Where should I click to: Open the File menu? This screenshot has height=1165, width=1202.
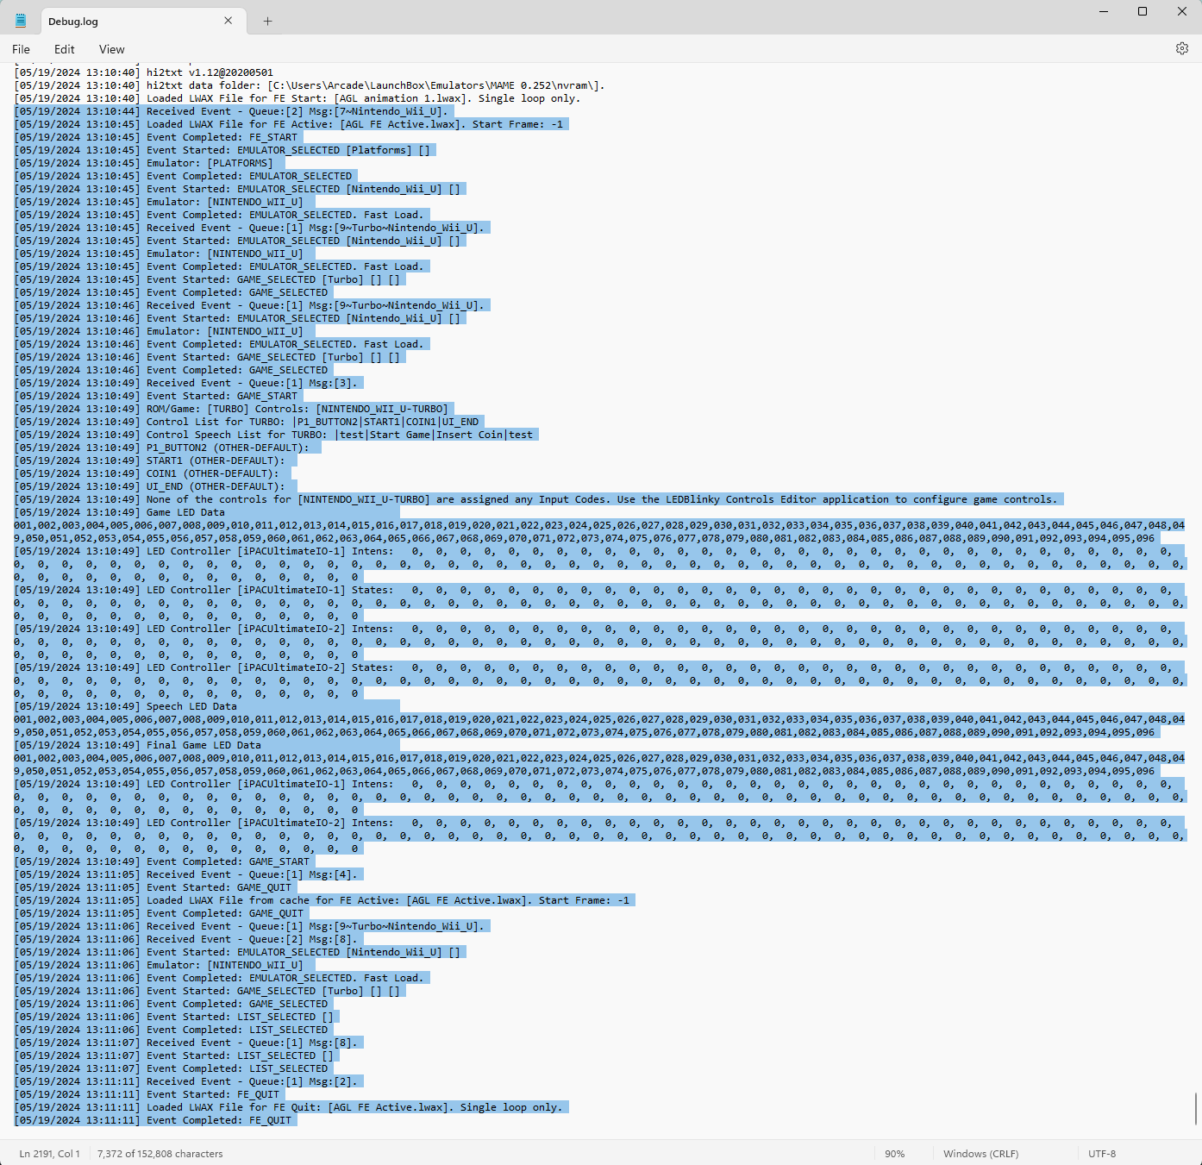coord(22,49)
